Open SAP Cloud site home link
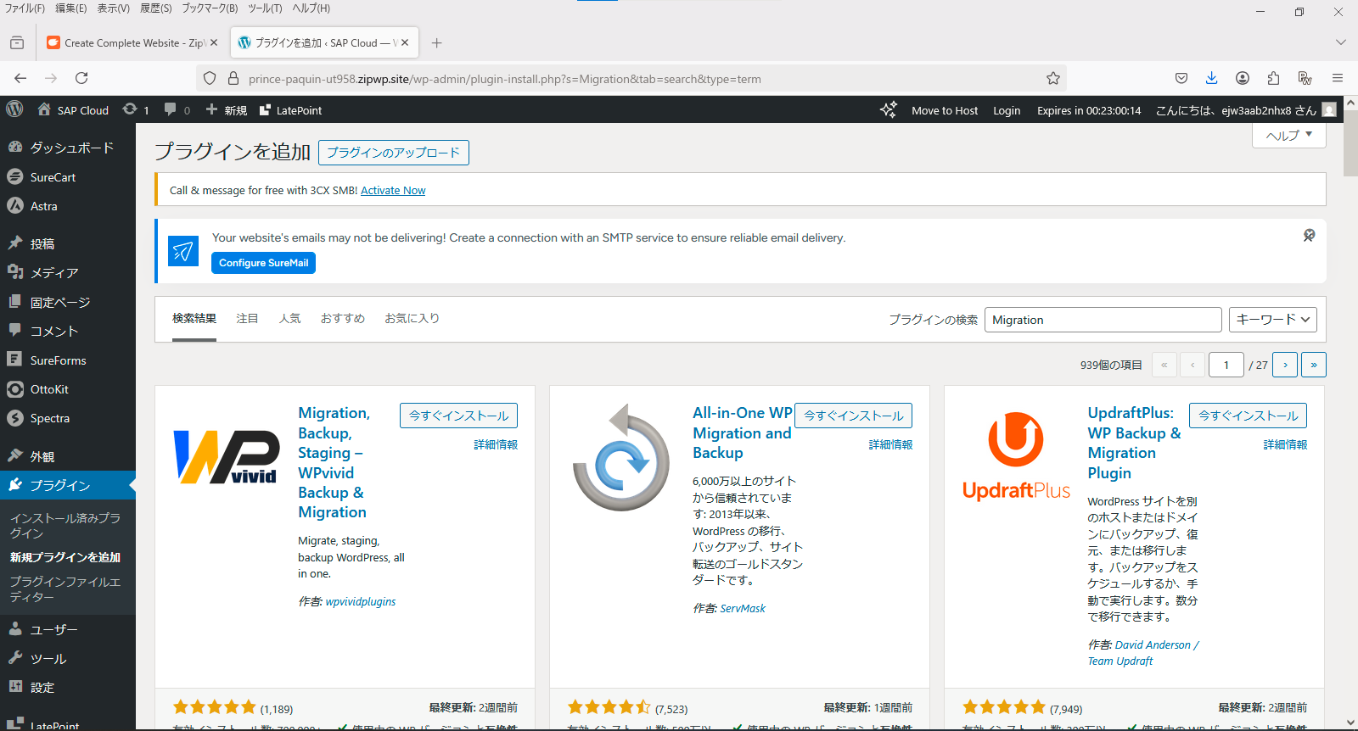 coord(73,110)
